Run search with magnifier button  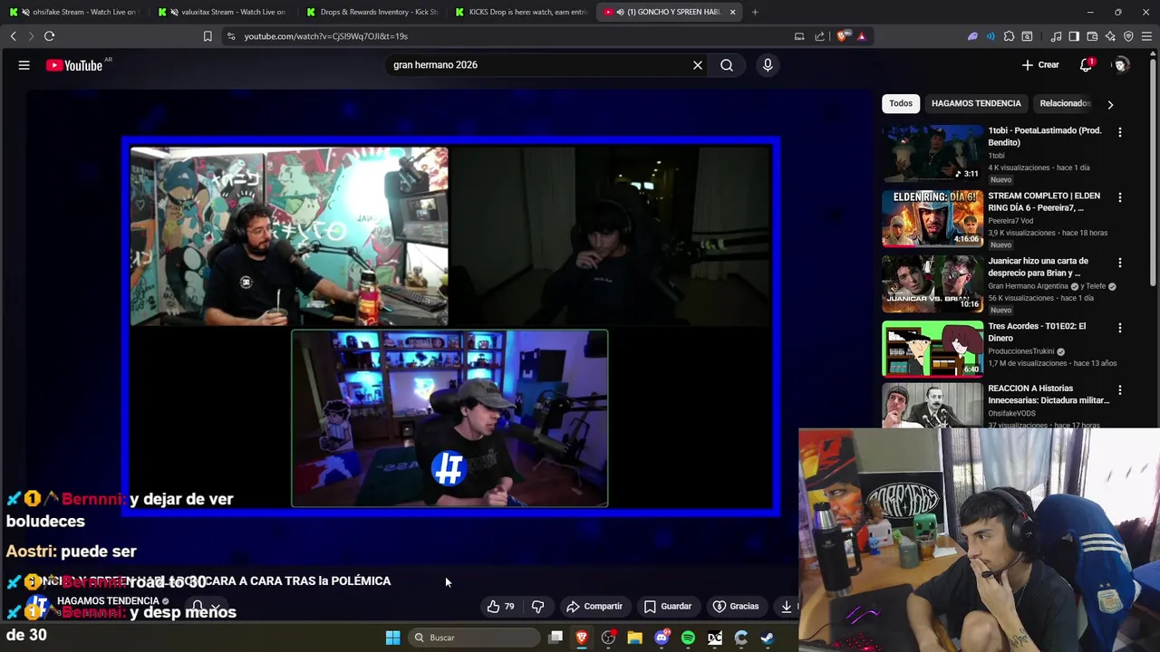tap(727, 65)
